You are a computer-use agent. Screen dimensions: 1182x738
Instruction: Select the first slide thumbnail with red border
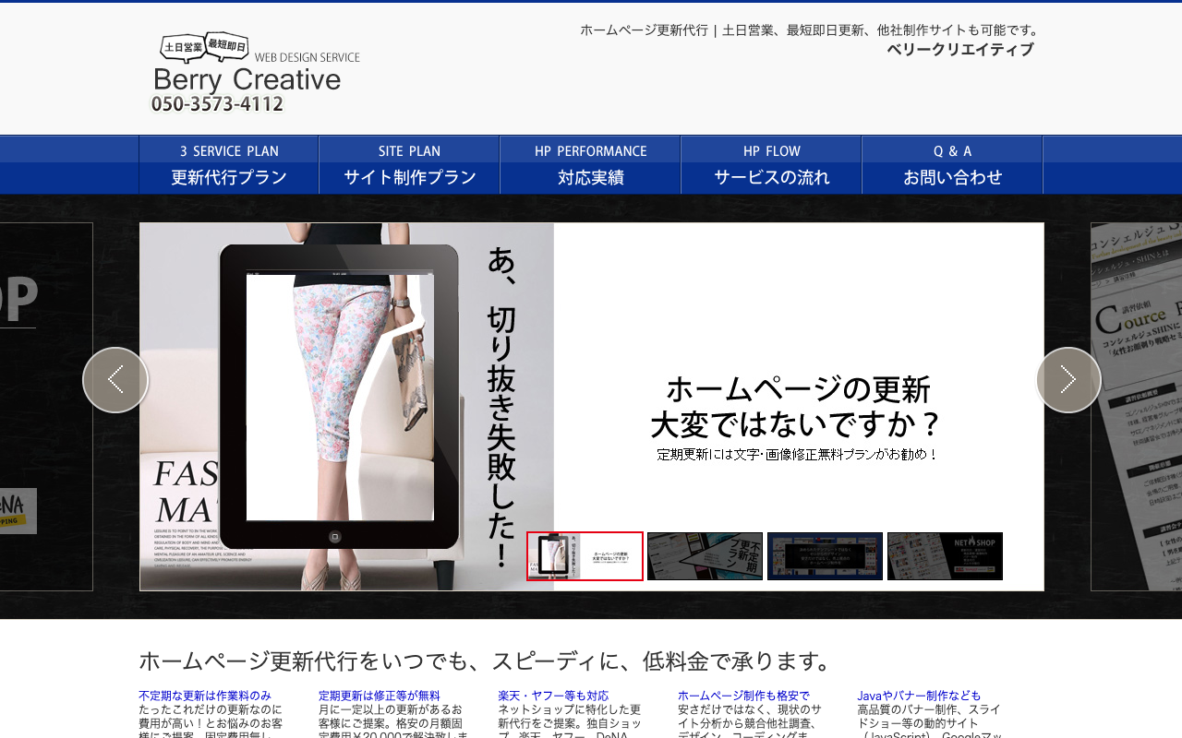tap(585, 556)
